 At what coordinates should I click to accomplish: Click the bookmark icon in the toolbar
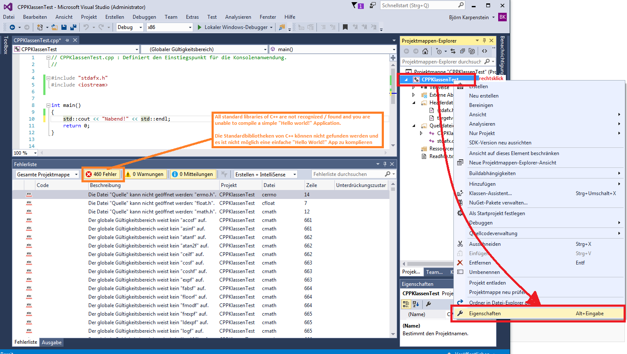click(x=345, y=27)
